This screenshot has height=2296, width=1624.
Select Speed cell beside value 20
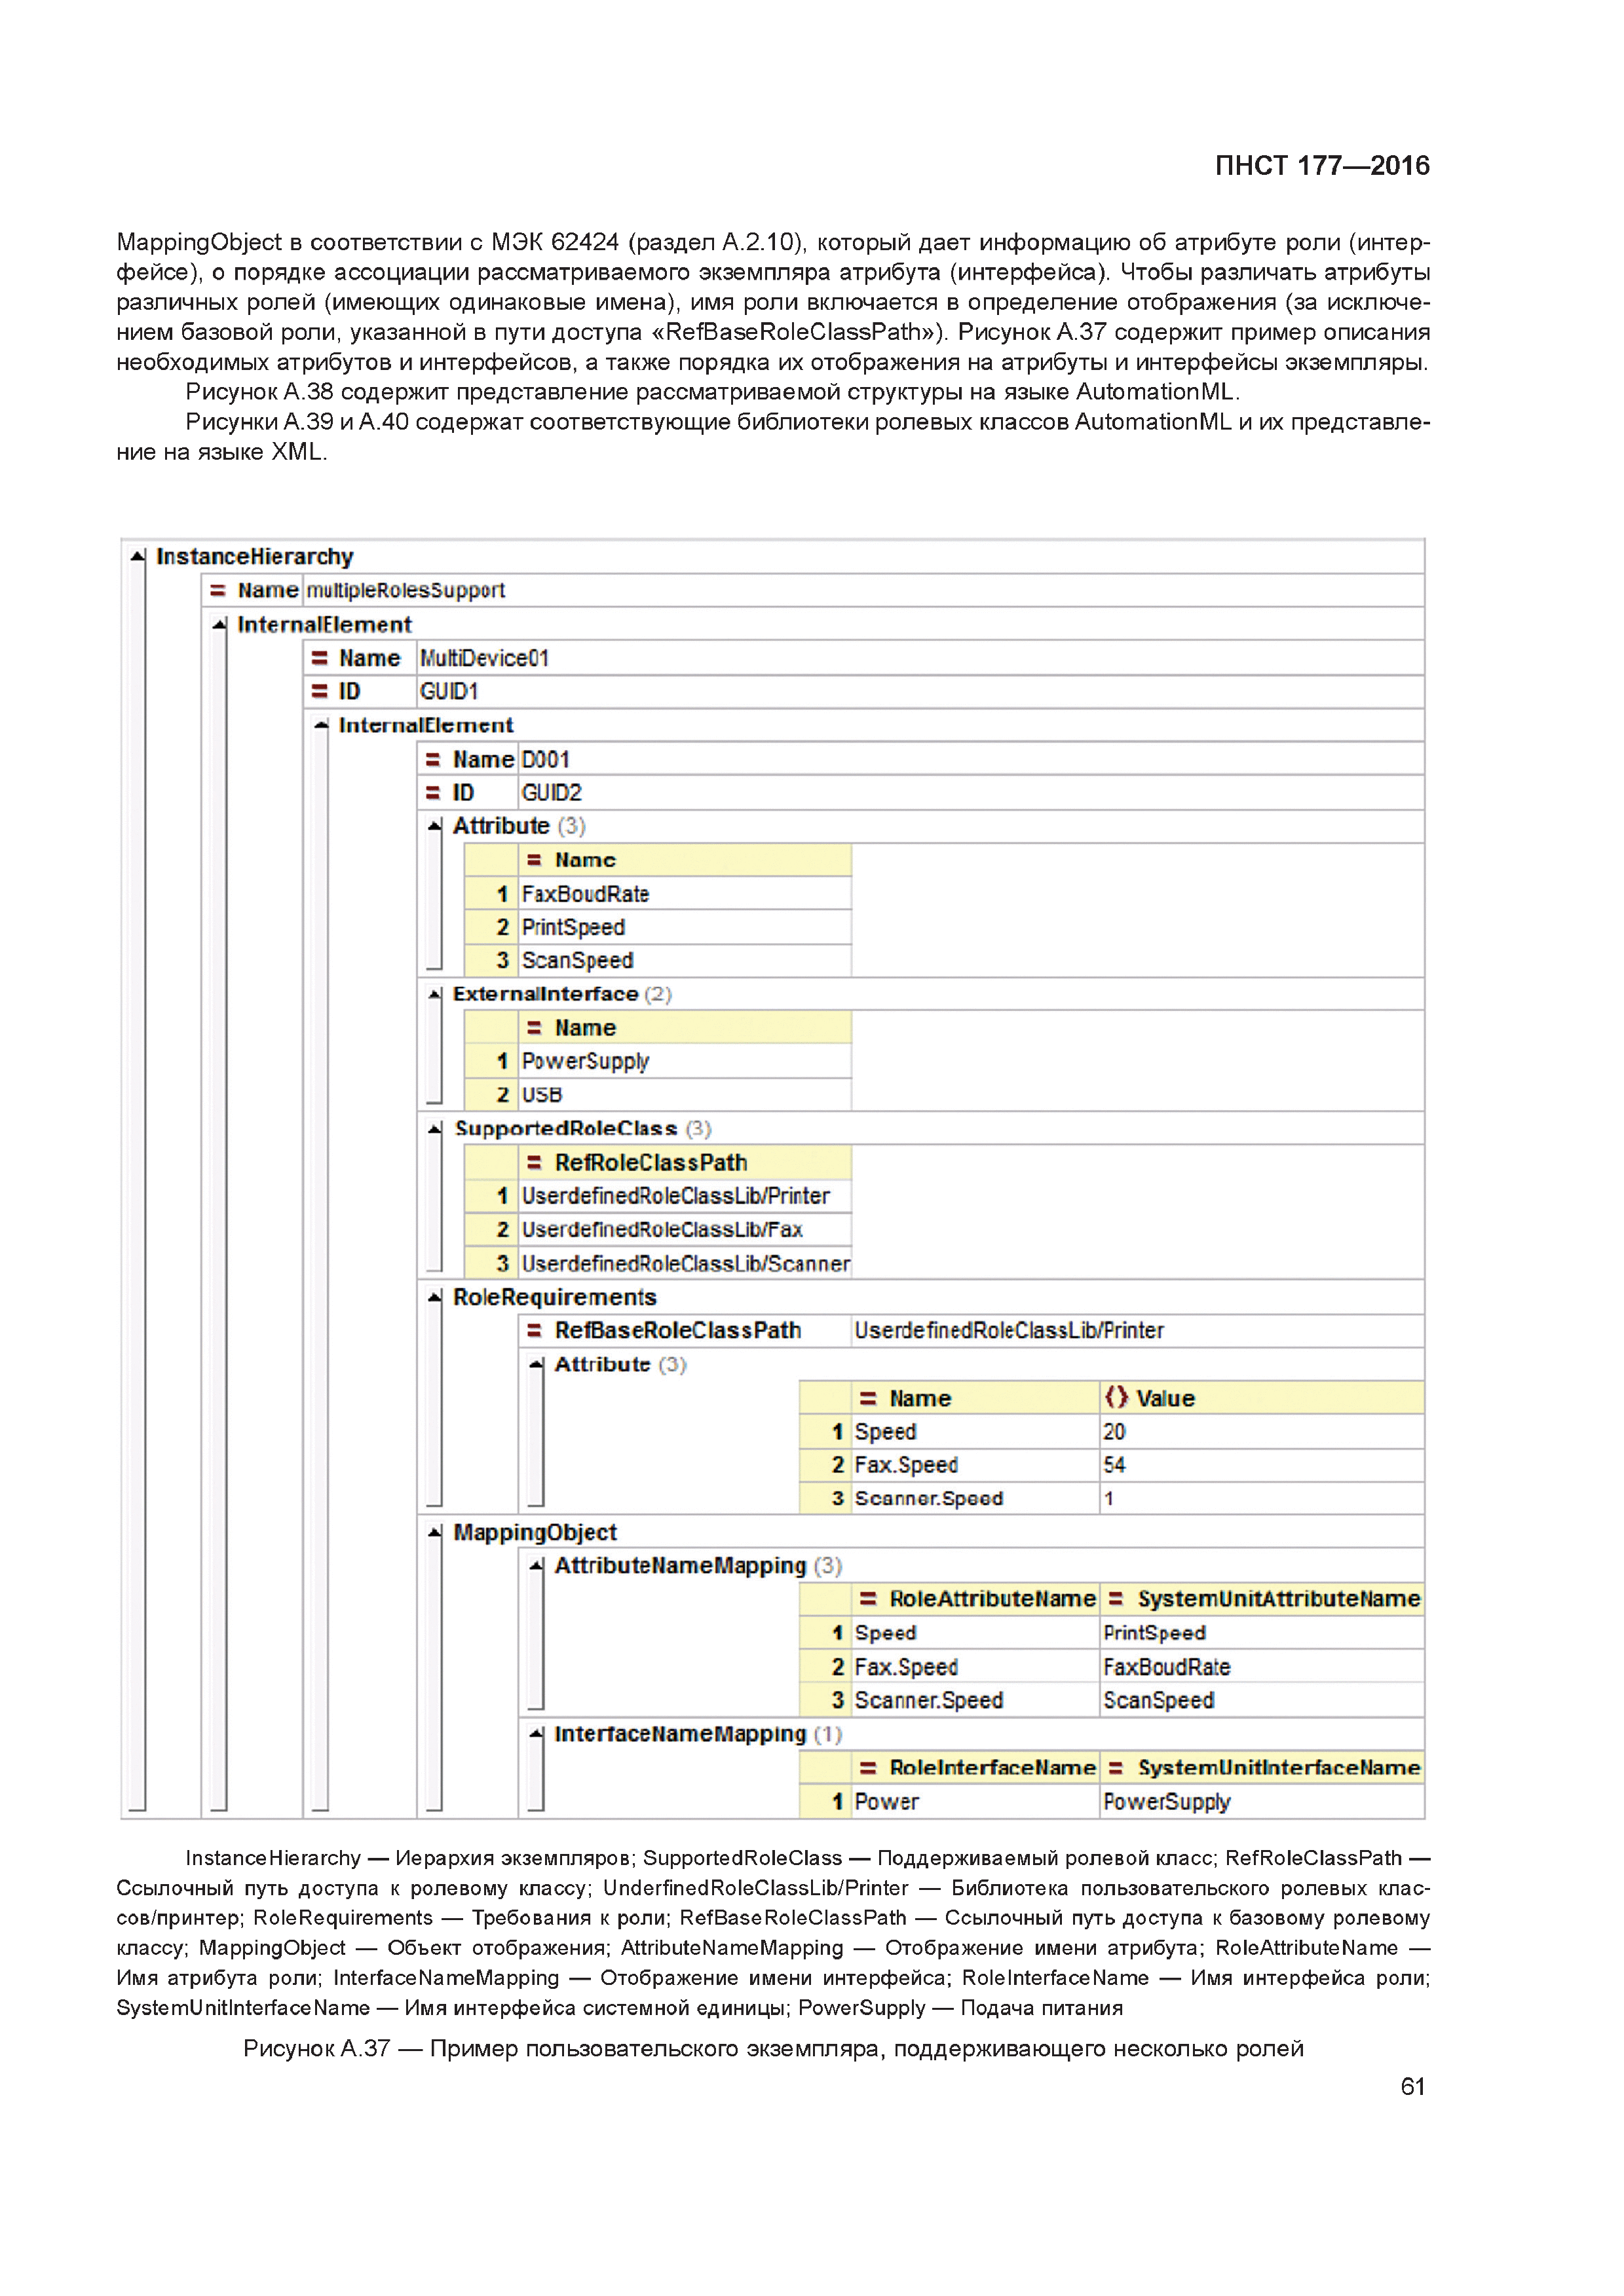[975, 1432]
